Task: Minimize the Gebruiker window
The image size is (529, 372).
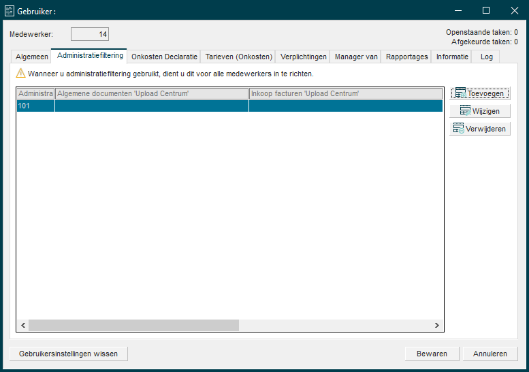Action: 458,11
